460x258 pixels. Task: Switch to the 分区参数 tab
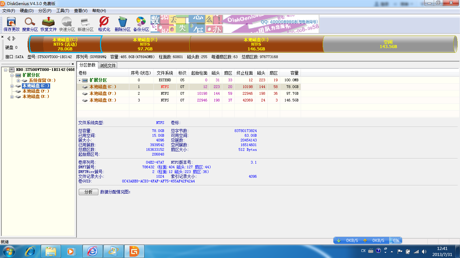[88, 65]
